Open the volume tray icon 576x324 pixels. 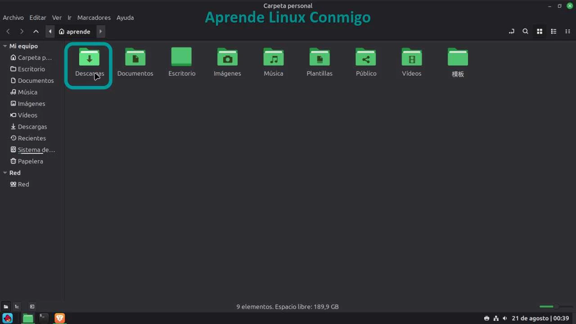point(504,318)
